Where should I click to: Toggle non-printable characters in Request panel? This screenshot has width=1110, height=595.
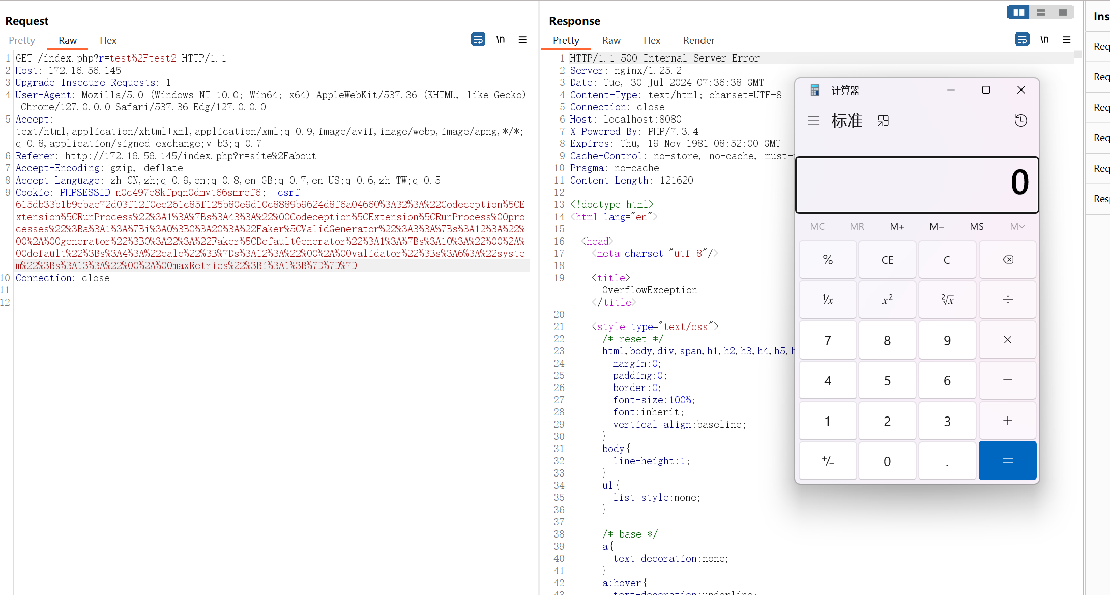(x=501, y=40)
